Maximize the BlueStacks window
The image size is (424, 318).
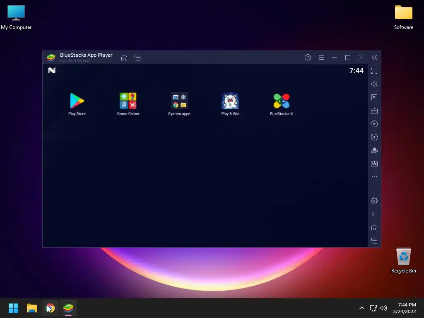(x=348, y=57)
